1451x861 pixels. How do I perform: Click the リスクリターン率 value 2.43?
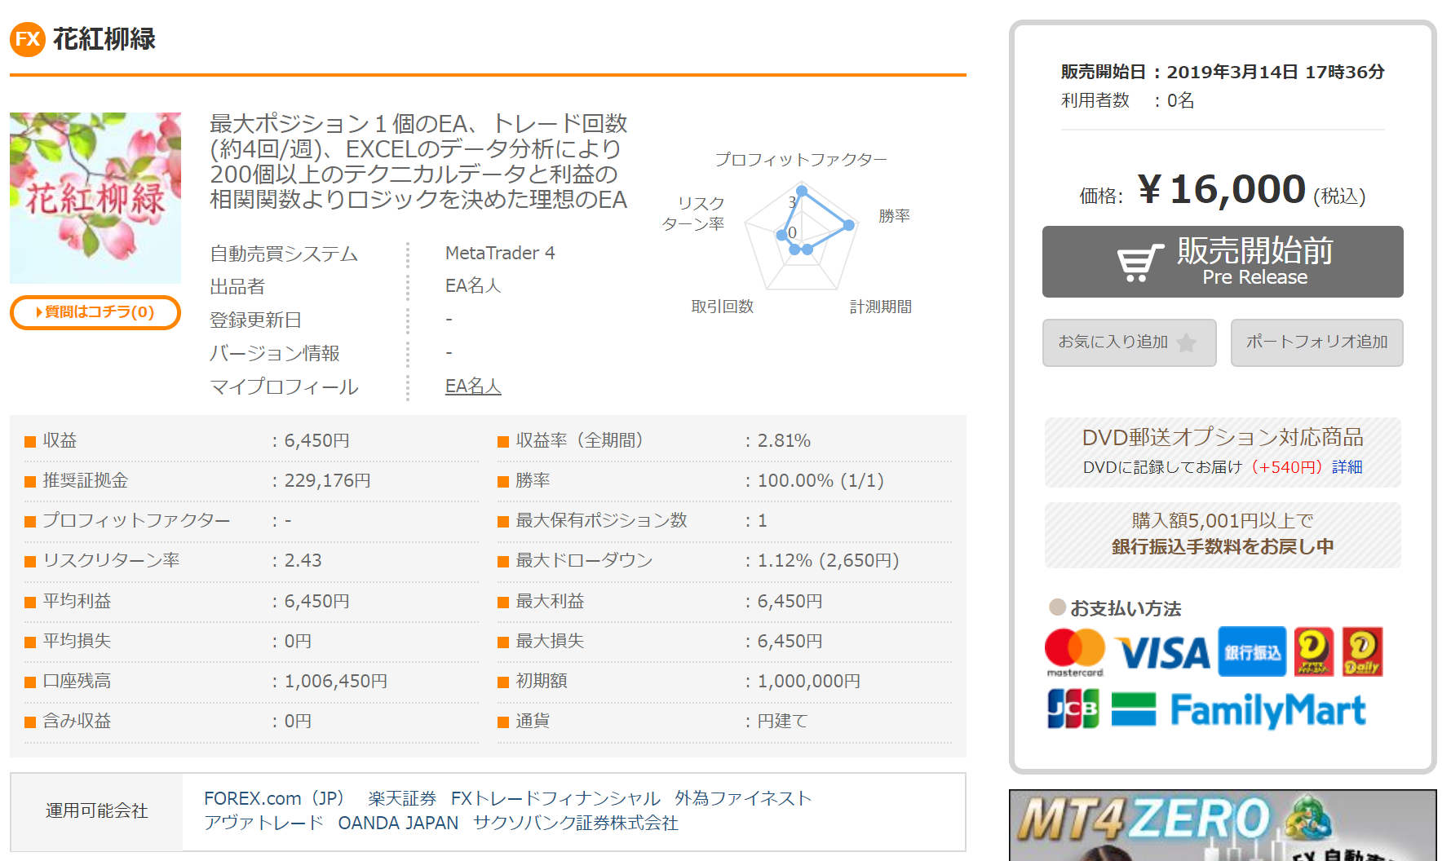pyautogui.click(x=303, y=561)
